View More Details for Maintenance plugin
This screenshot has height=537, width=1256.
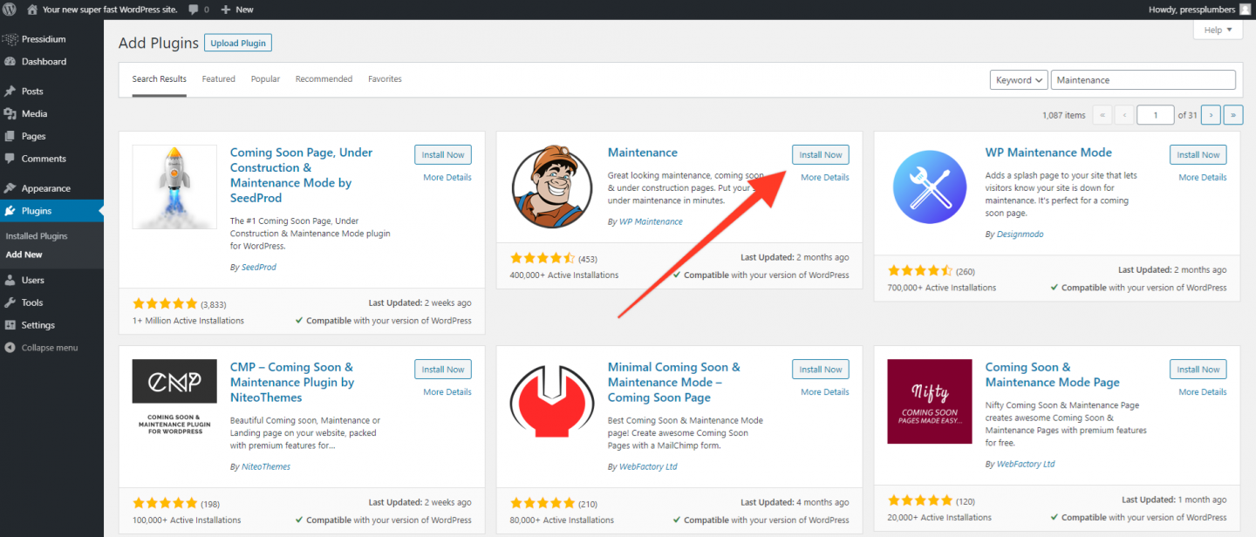point(825,178)
